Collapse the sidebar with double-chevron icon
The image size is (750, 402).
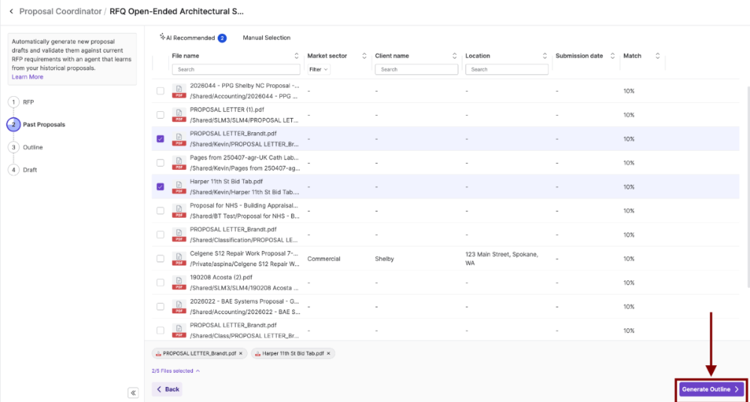click(134, 393)
